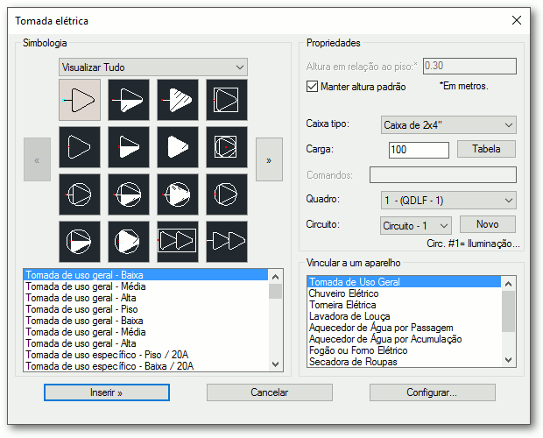Viewport: 543px width, 438px height.
Task: Close the Tomada elétrica dialog
Action: (517, 20)
